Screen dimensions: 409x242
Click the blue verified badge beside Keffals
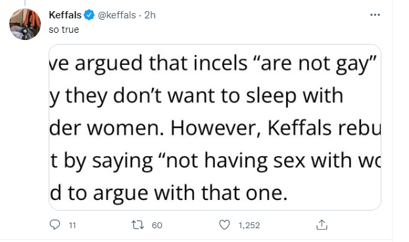[x=89, y=15]
